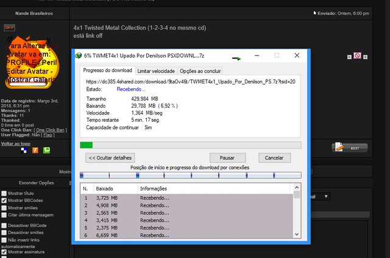Toggle the Desactivar smilies checkbox
390x258 pixels.
coord(4,232)
